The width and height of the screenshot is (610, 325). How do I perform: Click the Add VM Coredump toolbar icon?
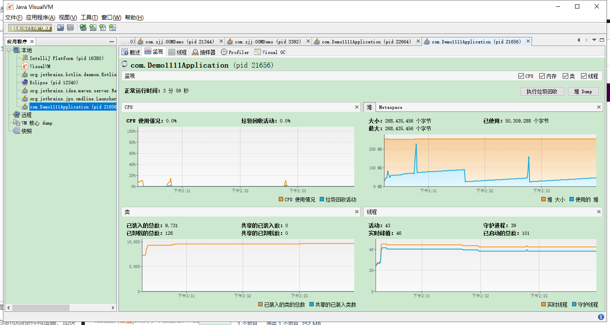102,28
